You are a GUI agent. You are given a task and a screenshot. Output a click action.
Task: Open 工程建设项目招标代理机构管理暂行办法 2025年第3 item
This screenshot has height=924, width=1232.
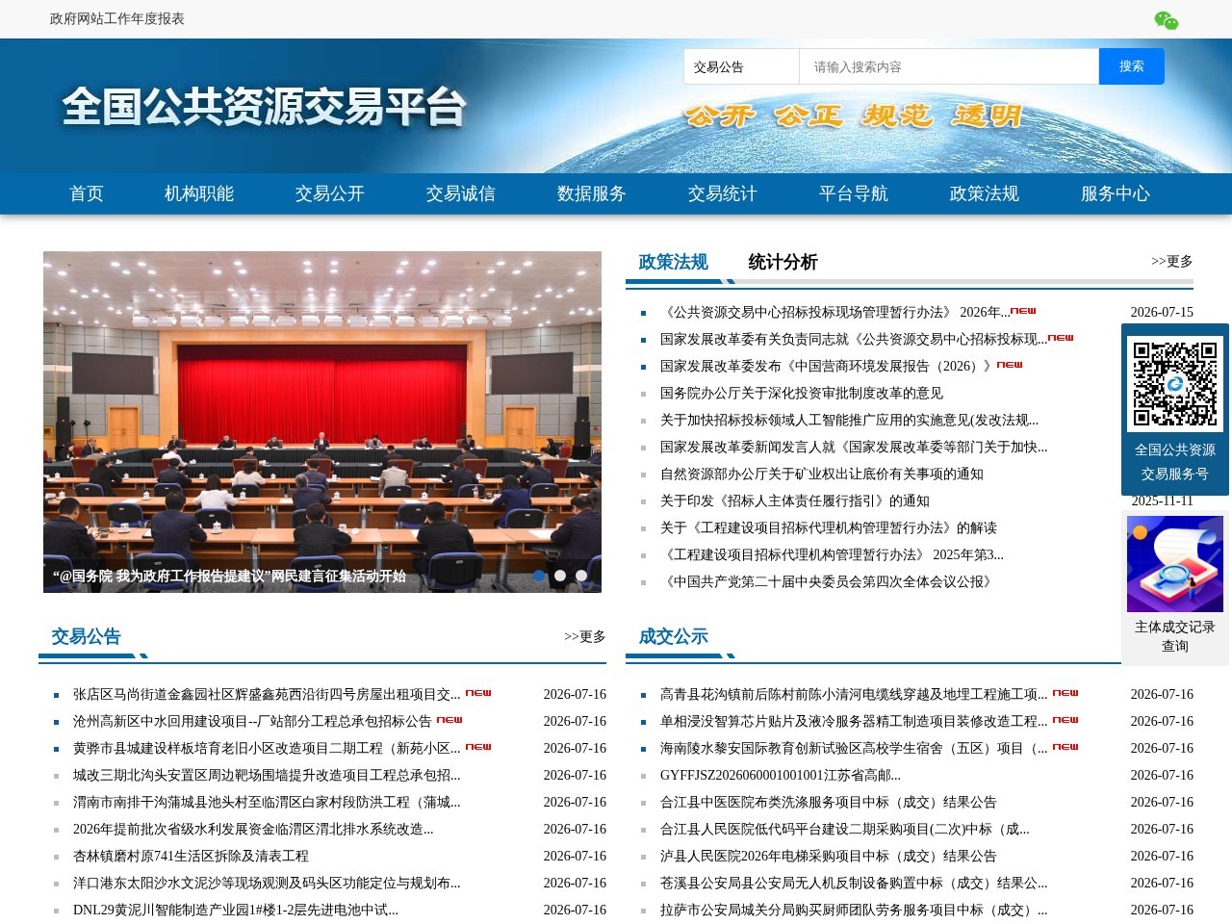(x=833, y=554)
